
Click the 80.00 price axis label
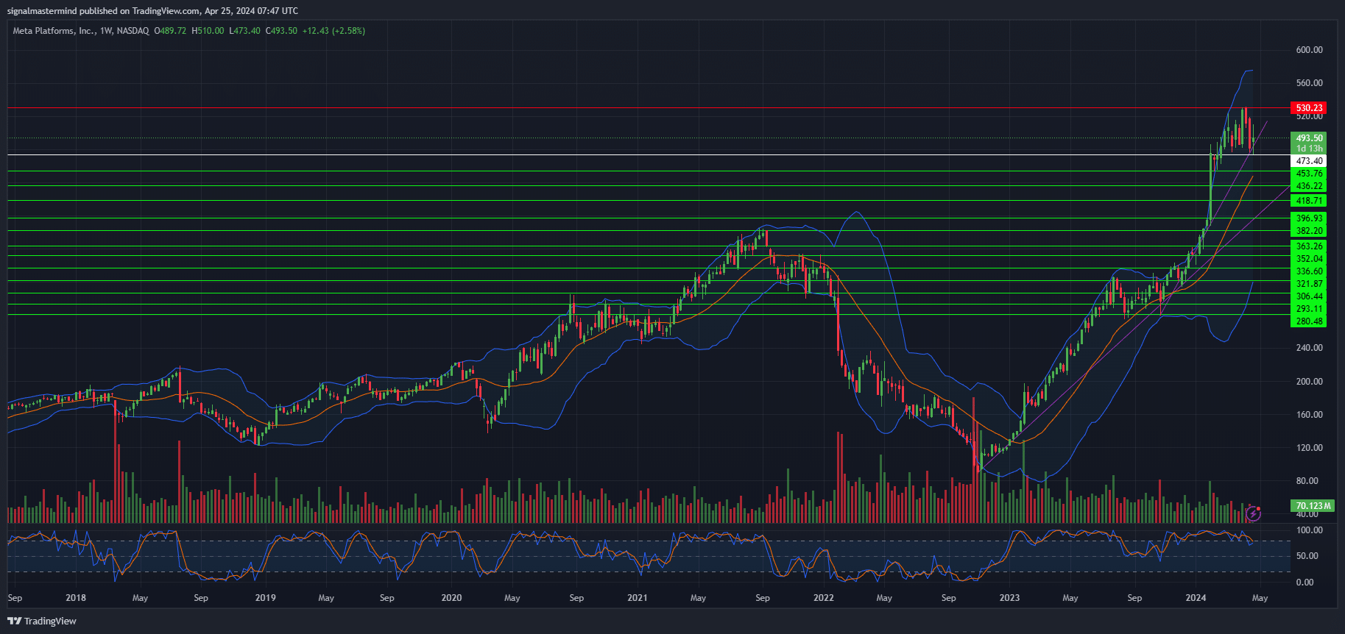pyautogui.click(x=1309, y=481)
